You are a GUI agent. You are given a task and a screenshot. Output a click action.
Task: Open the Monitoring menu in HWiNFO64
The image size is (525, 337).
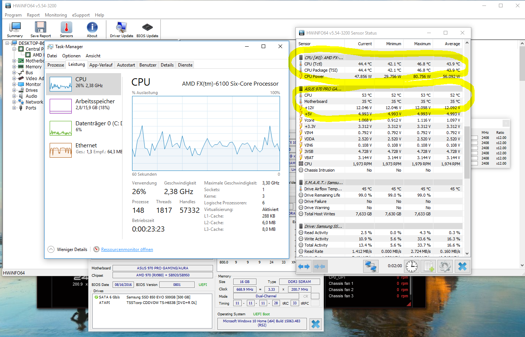56,15
